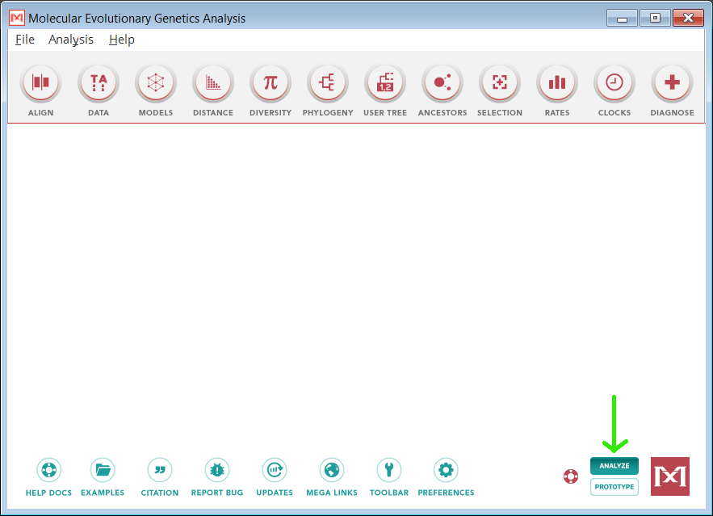Maximize the MEGA window
713x516 pixels.
(x=655, y=19)
